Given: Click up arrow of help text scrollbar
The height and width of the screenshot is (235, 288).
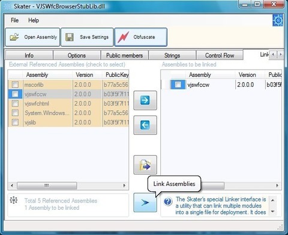Looking at the screenshot, I should tap(272, 200).
